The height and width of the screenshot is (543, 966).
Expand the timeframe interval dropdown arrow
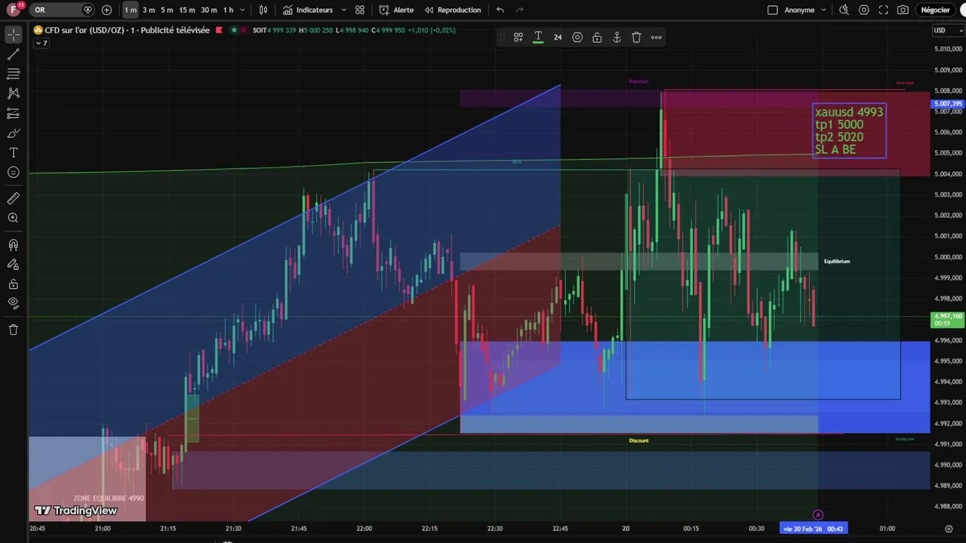(242, 10)
